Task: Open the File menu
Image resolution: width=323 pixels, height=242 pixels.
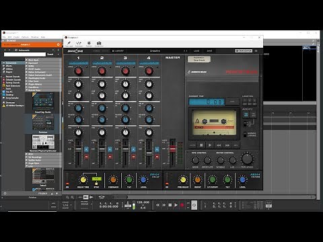Action: 4,37
